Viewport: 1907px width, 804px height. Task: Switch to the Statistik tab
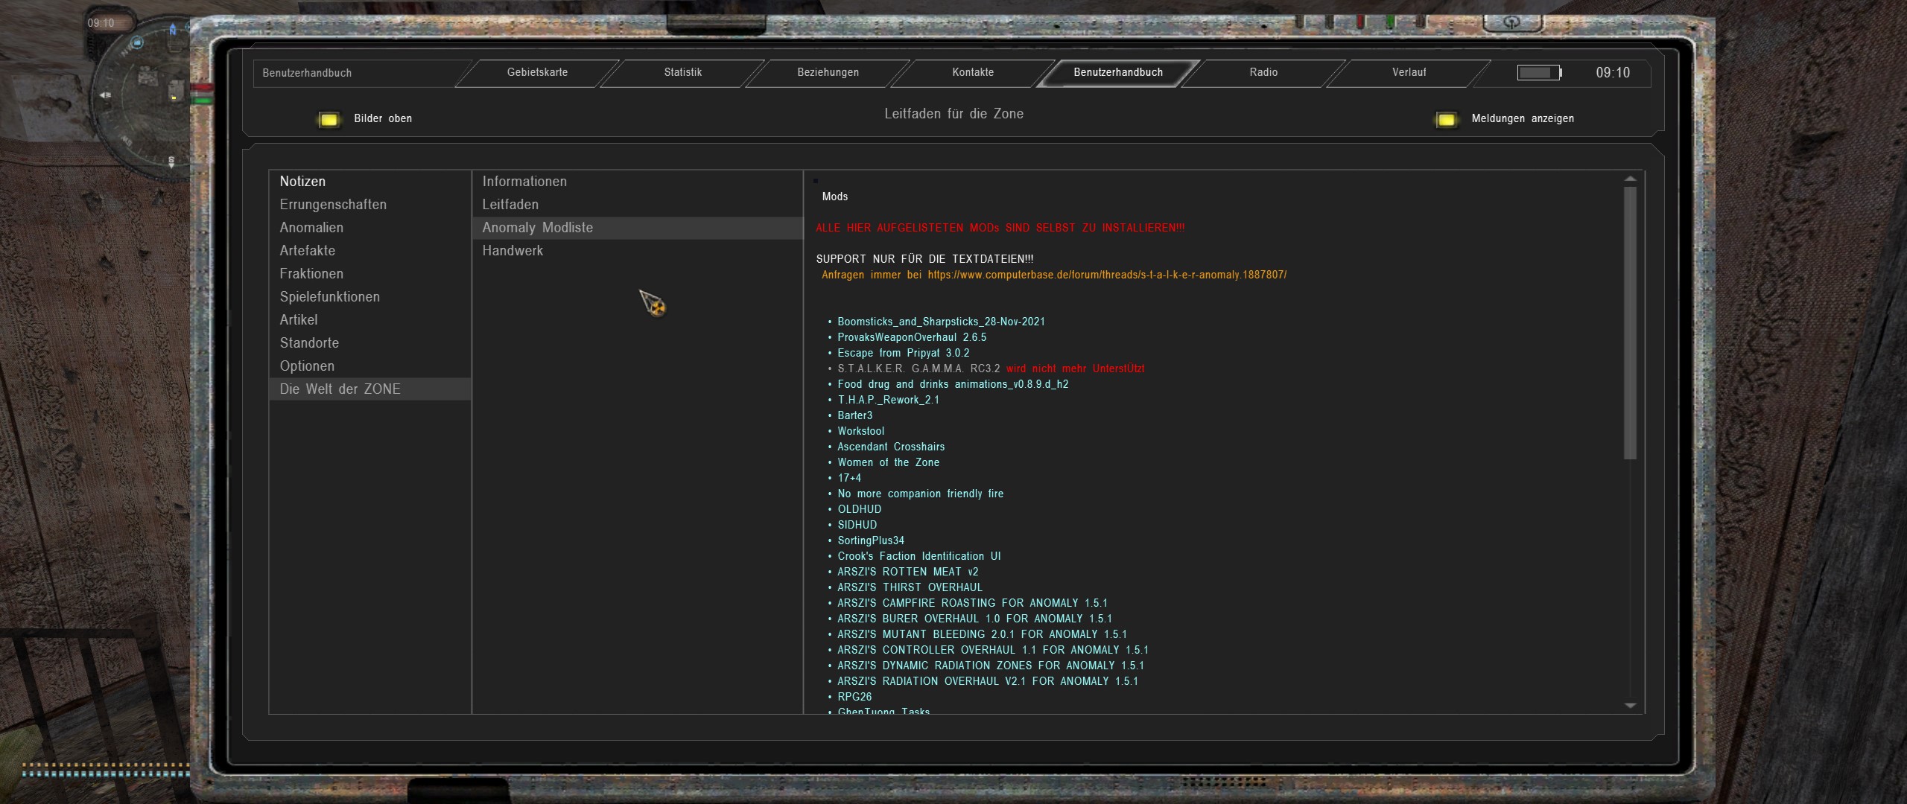click(x=682, y=72)
